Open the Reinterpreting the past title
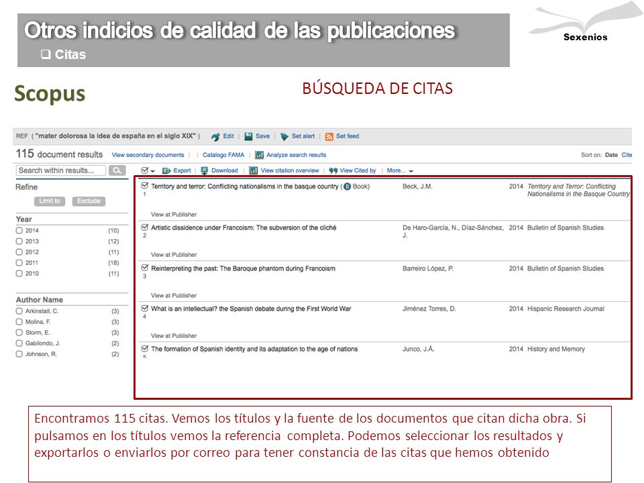This screenshot has width=644, height=483. tap(243, 268)
